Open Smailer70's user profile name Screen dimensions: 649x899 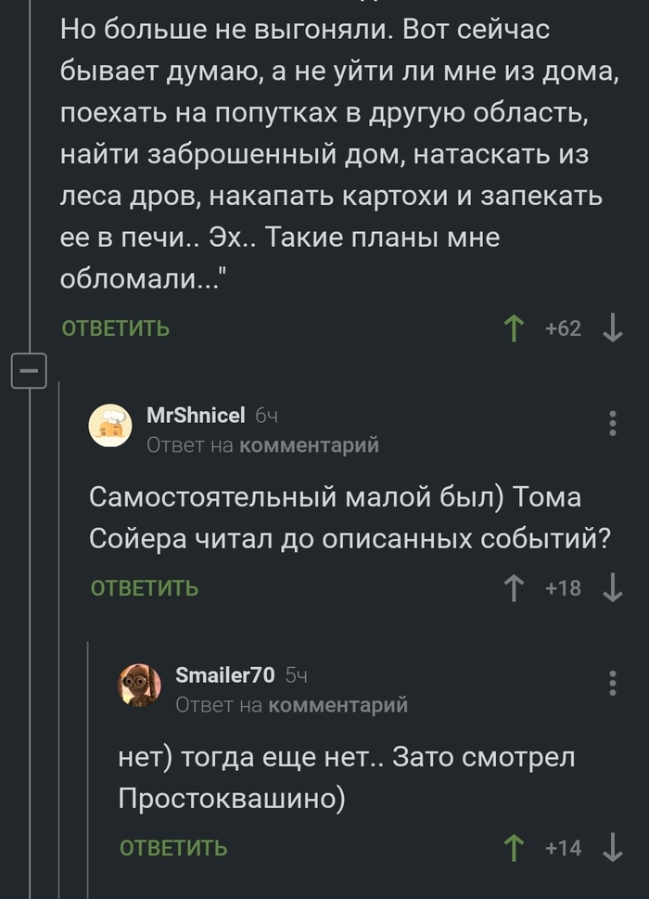click(x=224, y=674)
